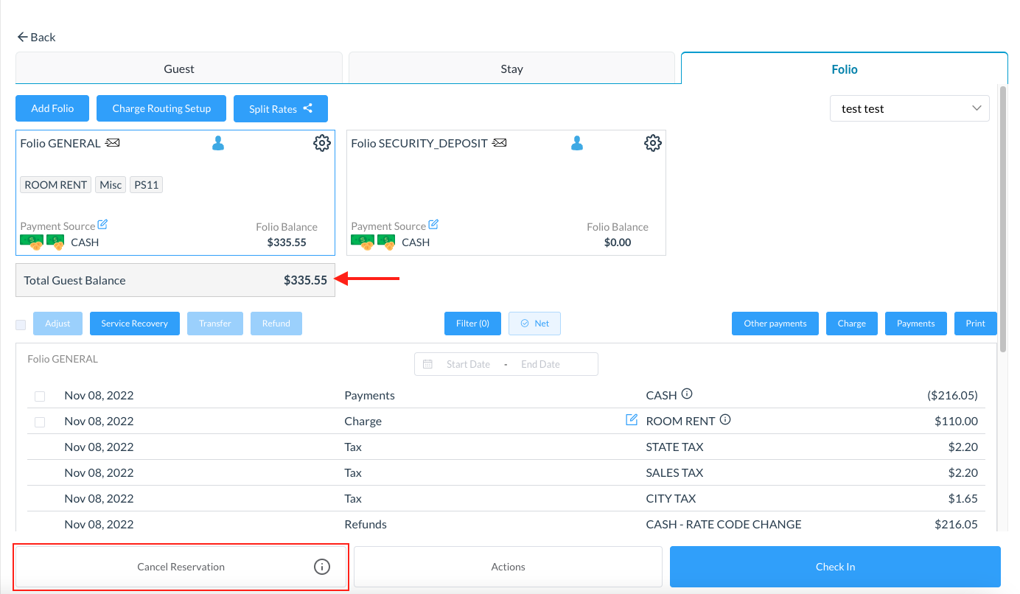
Task: Open settings gear on Folio GENERAL card
Action: (x=322, y=143)
